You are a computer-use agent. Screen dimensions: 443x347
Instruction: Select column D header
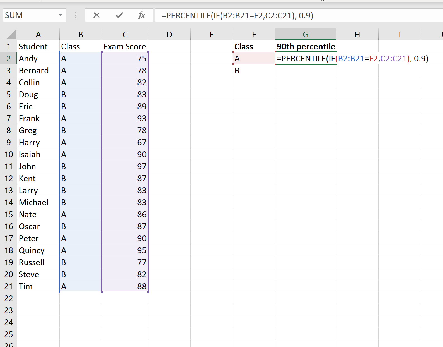pos(169,34)
